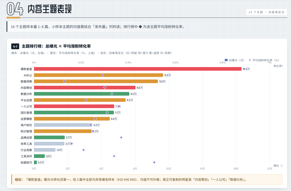Viewport: 291px width, 191px height.
Task: Click the red 一人公司 exposure bar
Action: coord(74,106)
